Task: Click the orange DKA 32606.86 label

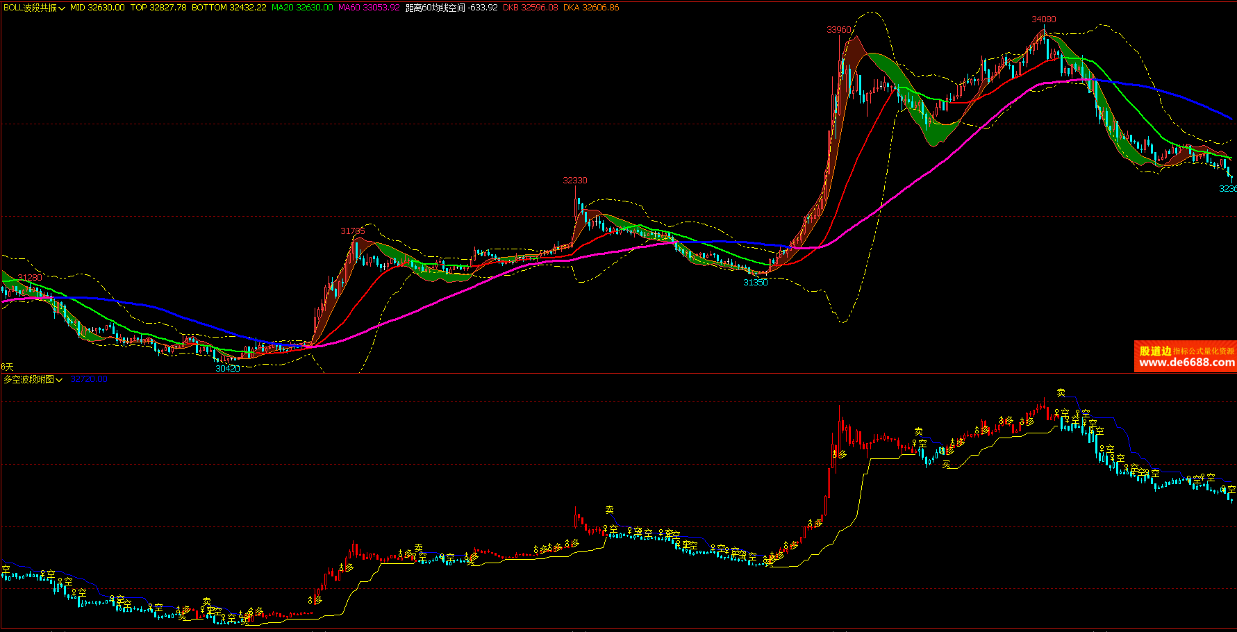Action: (x=591, y=8)
